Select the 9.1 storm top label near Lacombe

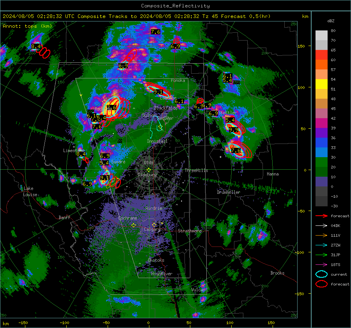(x=158, y=92)
